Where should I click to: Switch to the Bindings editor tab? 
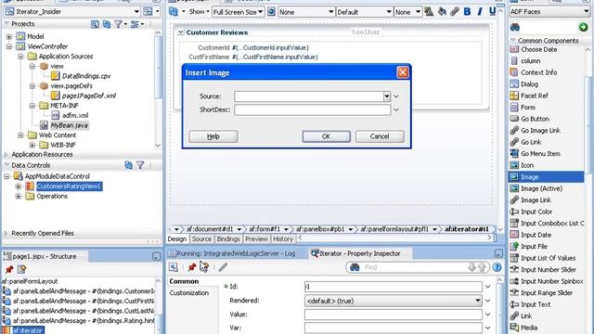point(228,239)
